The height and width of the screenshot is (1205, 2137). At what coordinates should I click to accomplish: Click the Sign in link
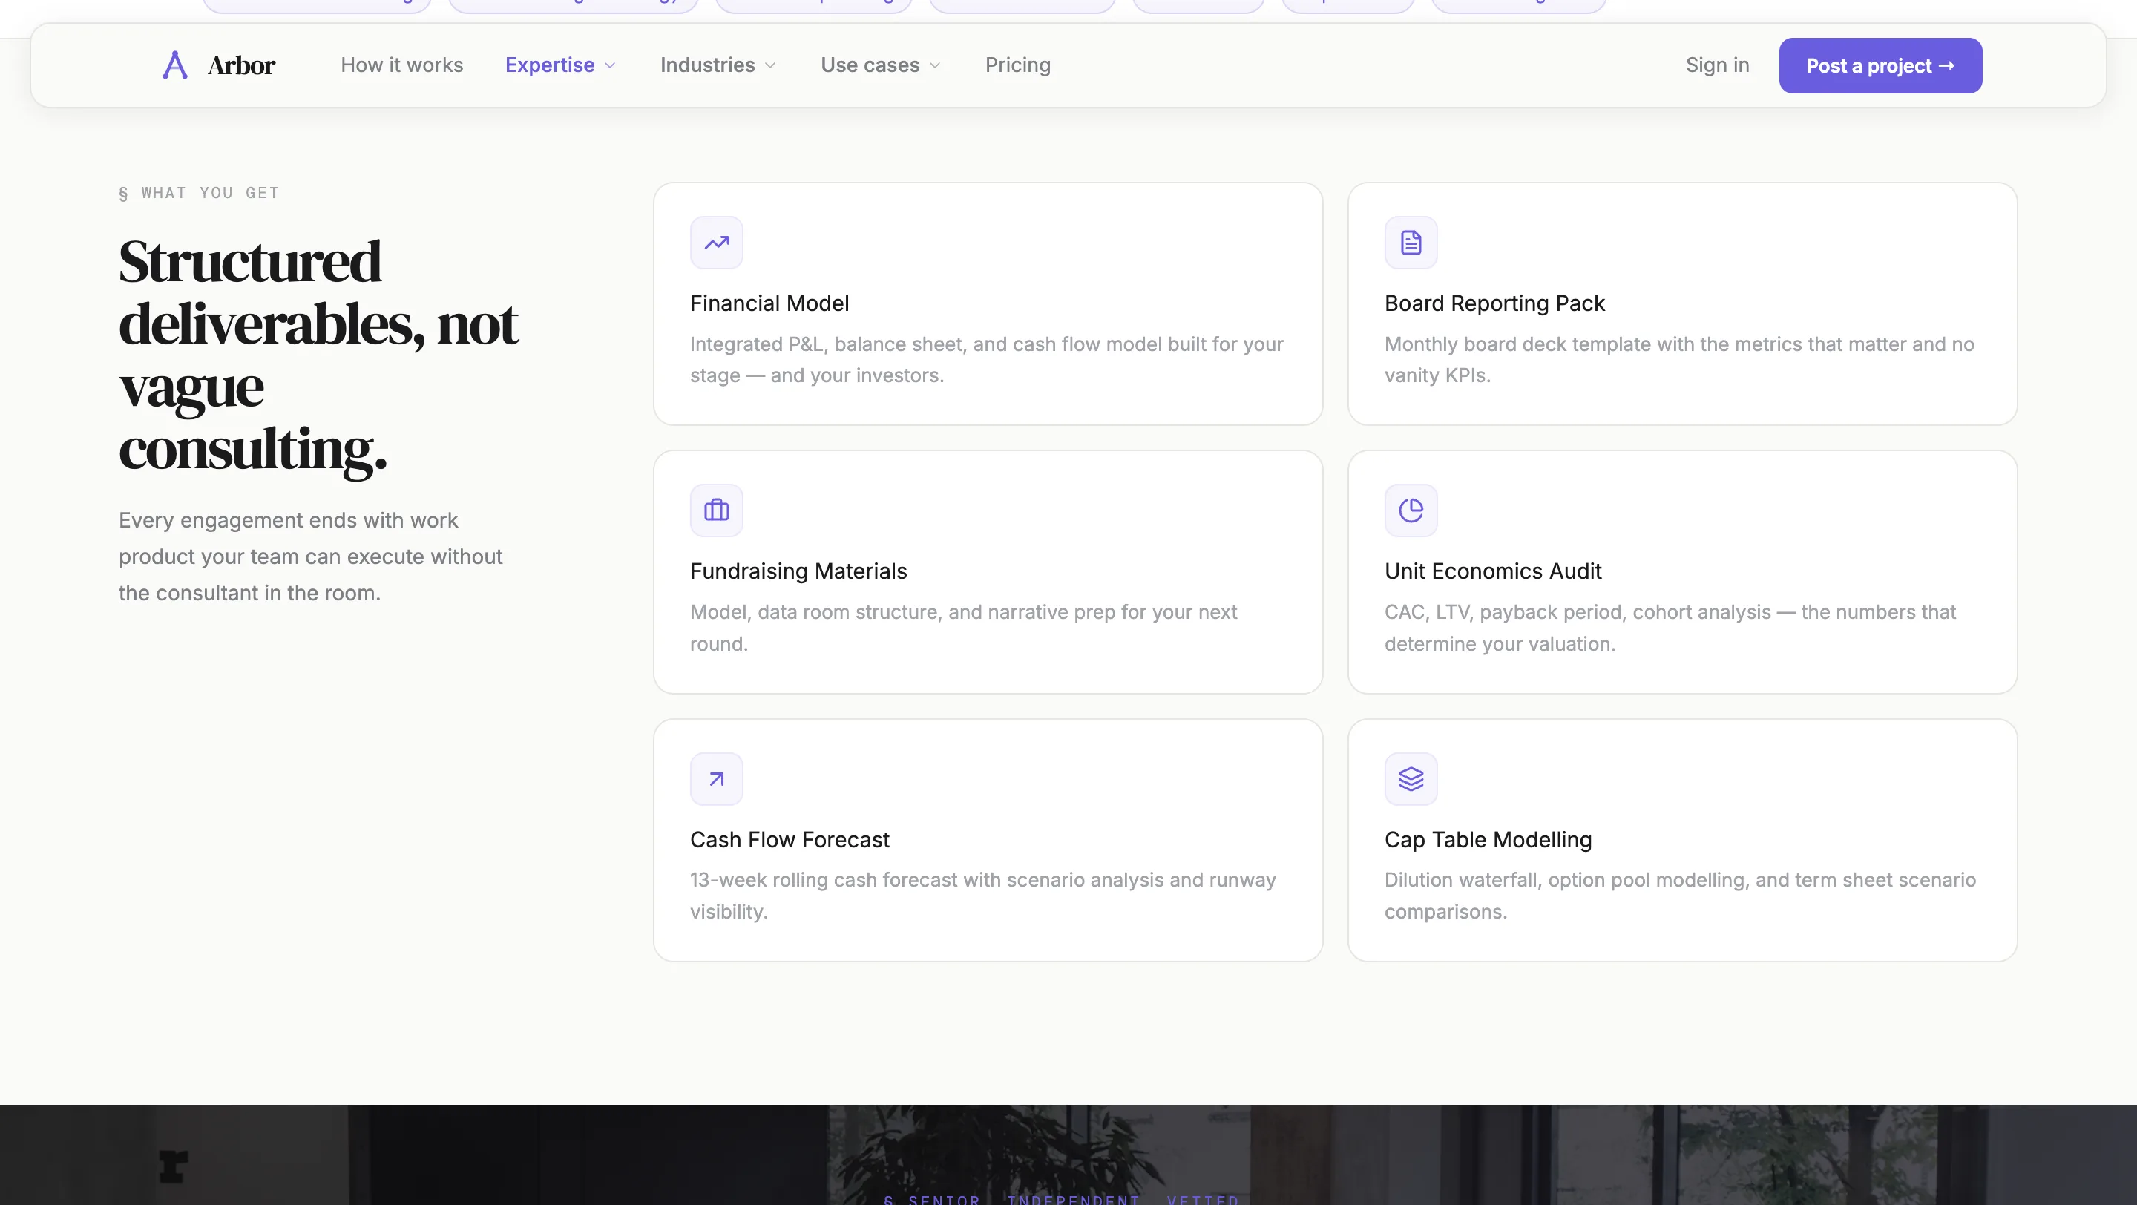1717,65
